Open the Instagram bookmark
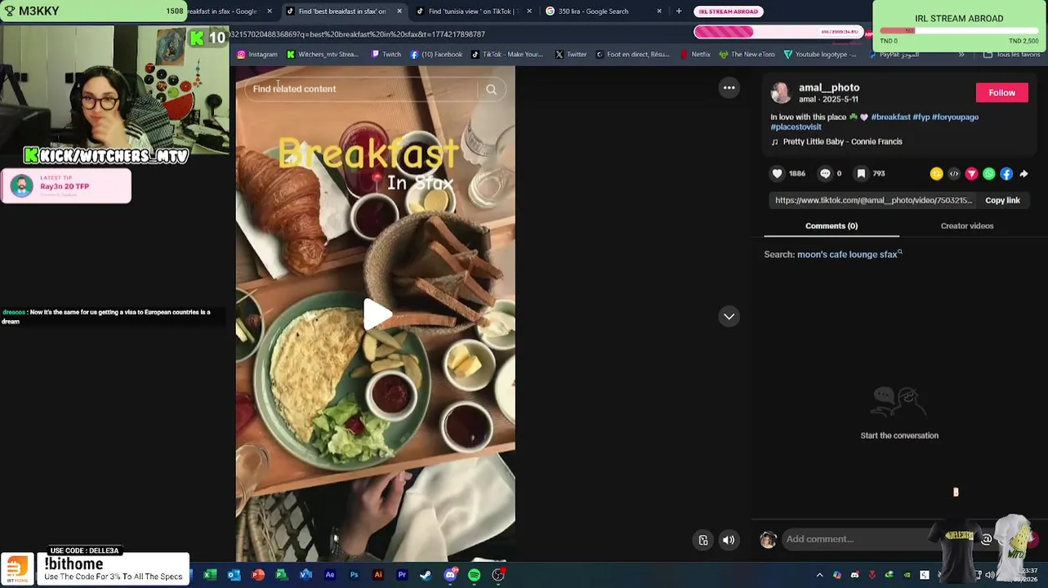 [x=257, y=55]
